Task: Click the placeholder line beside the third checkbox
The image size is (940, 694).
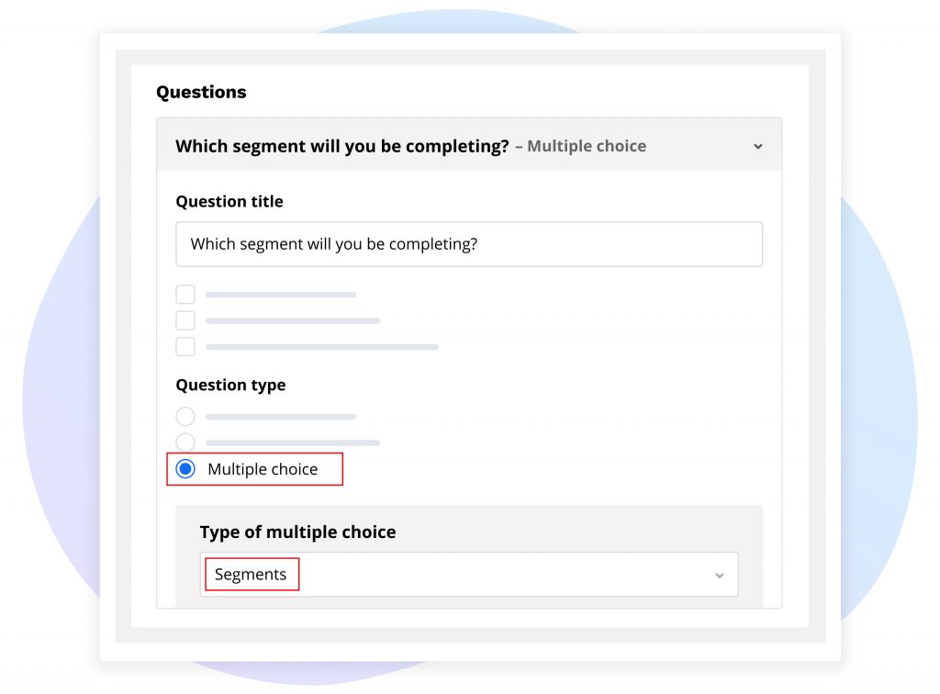Action: 321,347
